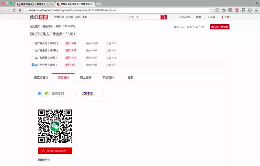
Task: Click the curved arrow extension icon
Action: point(224,10)
